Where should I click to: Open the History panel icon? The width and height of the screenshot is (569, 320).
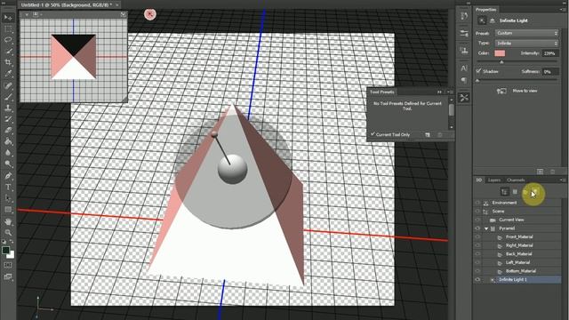coord(464,16)
